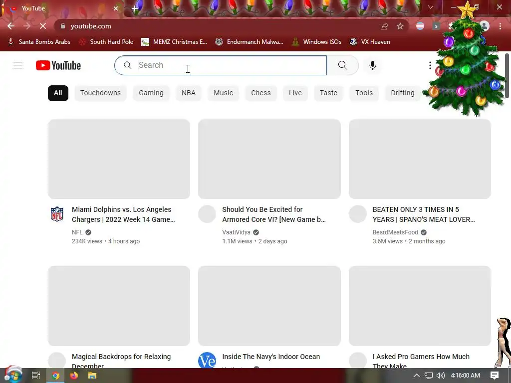Launch Firefox from the taskbar
511x383 pixels.
(74, 376)
